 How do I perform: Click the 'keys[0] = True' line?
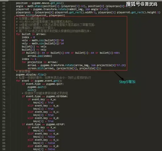coord(43,103)
